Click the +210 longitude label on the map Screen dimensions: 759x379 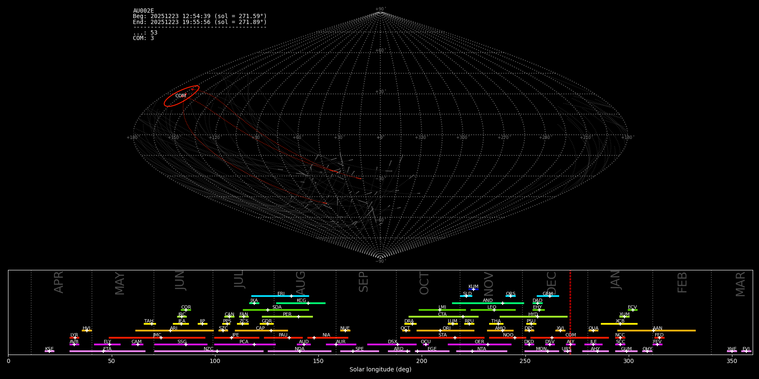tap(585, 137)
